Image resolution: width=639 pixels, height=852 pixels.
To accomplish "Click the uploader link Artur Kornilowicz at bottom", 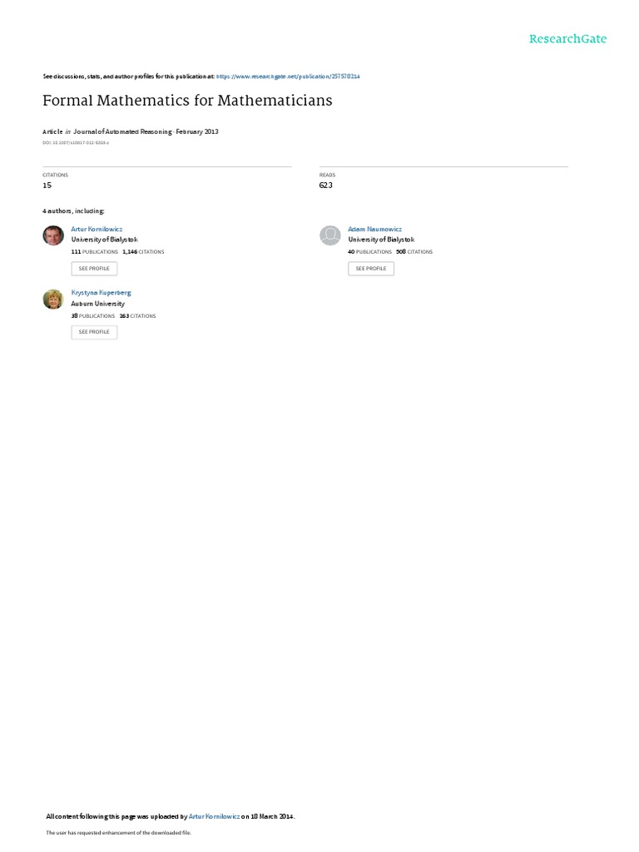I will 214,816.
